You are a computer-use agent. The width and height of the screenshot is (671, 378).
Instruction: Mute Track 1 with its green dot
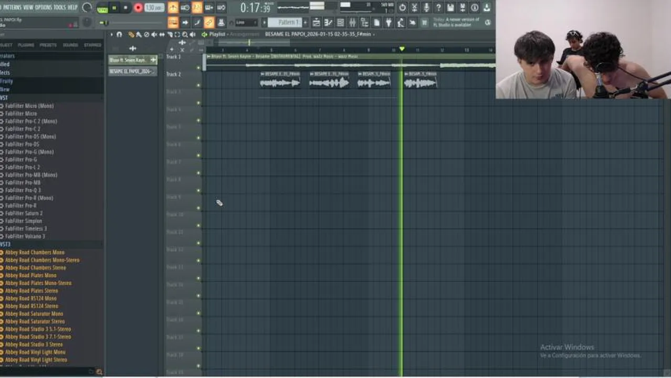[x=198, y=67]
